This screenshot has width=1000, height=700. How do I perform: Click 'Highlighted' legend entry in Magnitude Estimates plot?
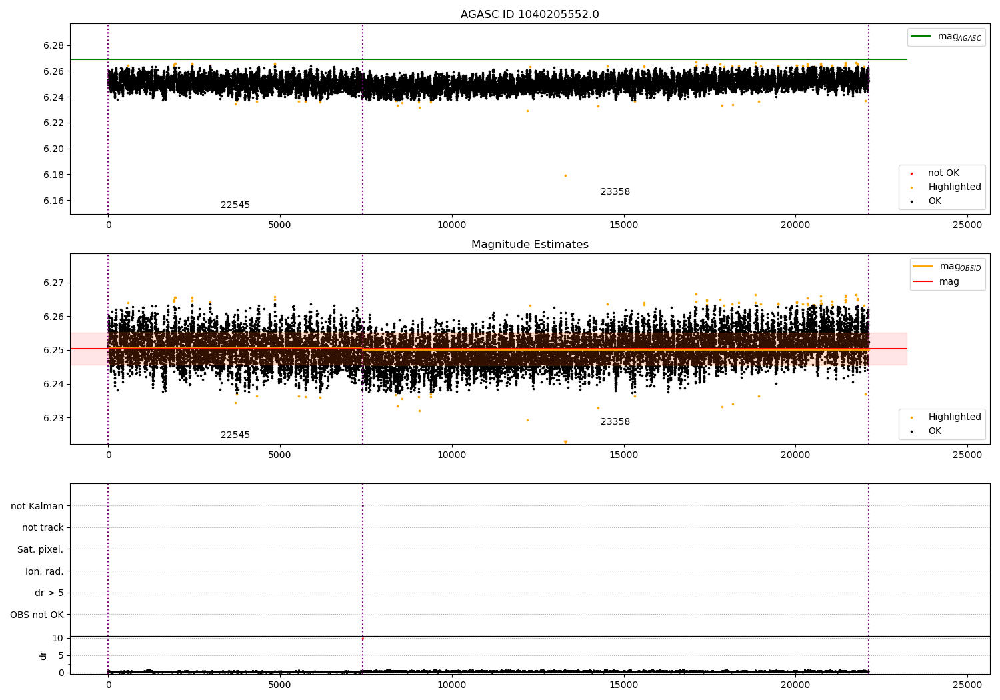coord(946,417)
